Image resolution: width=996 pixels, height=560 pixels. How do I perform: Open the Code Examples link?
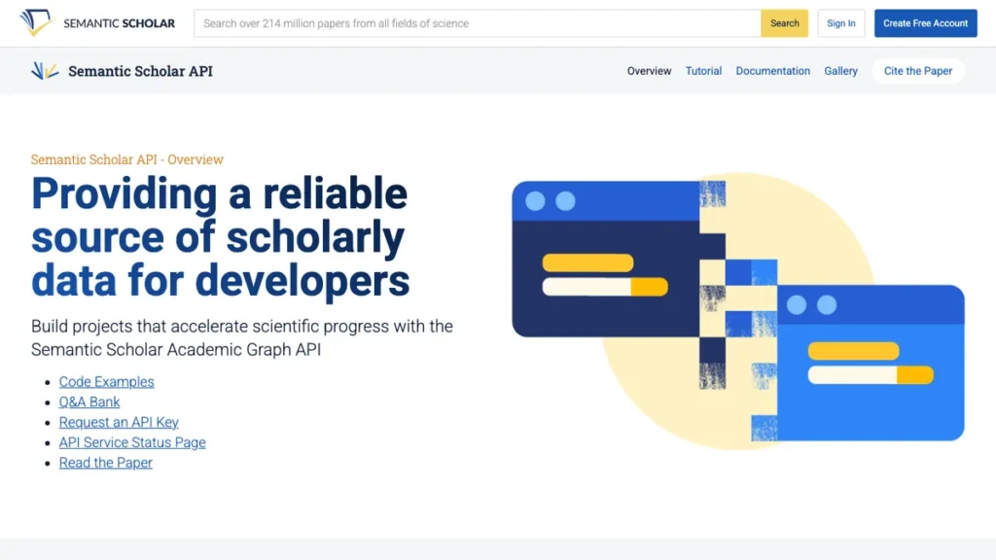pyautogui.click(x=107, y=381)
